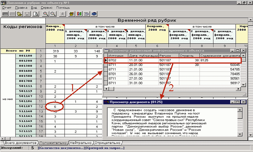
Task: Click cell value 319 in Всего по РФ row
Action: tap(55, 51)
